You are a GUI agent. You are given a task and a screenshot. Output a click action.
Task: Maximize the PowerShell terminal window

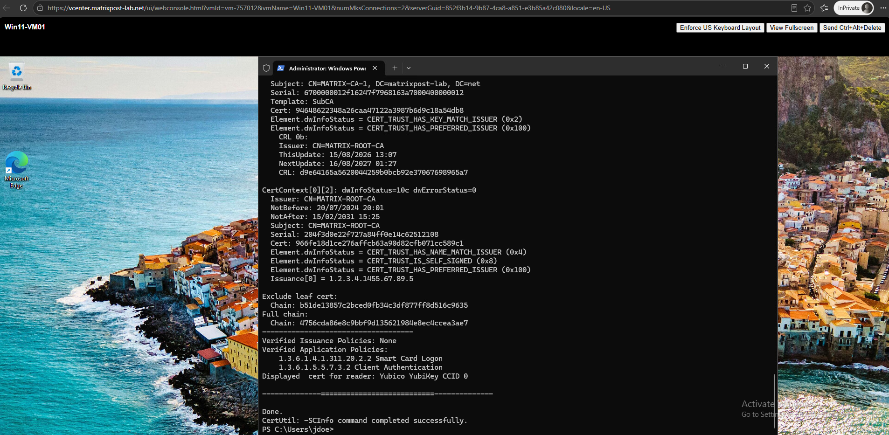(745, 66)
